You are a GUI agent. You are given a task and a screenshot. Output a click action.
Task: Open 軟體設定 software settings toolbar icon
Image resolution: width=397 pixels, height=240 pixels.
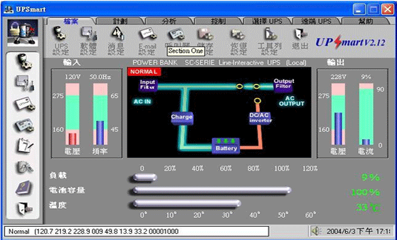tap(88, 40)
